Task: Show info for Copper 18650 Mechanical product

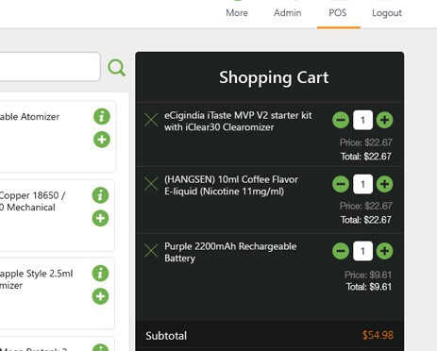Action: click(x=100, y=195)
